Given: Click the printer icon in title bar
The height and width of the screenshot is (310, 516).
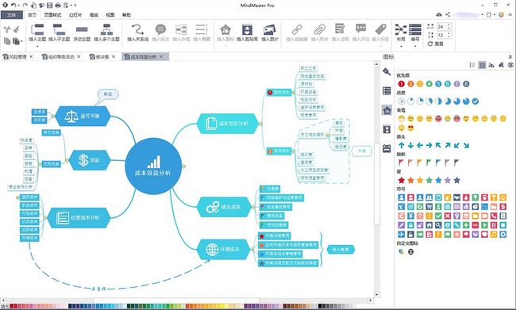Looking at the screenshot, I should (x=58, y=6).
